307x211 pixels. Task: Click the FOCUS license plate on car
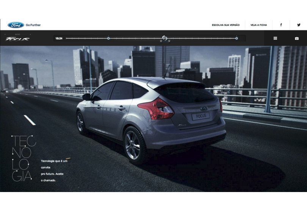200,116
